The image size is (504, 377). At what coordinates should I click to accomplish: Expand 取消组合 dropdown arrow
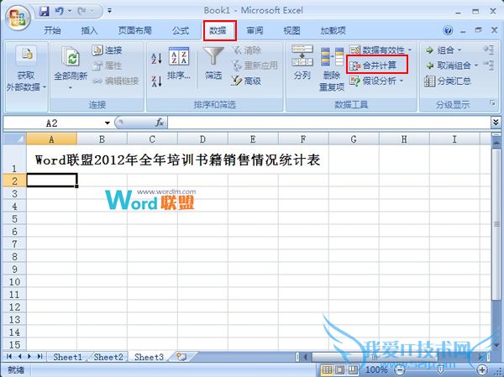tap(476, 65)
